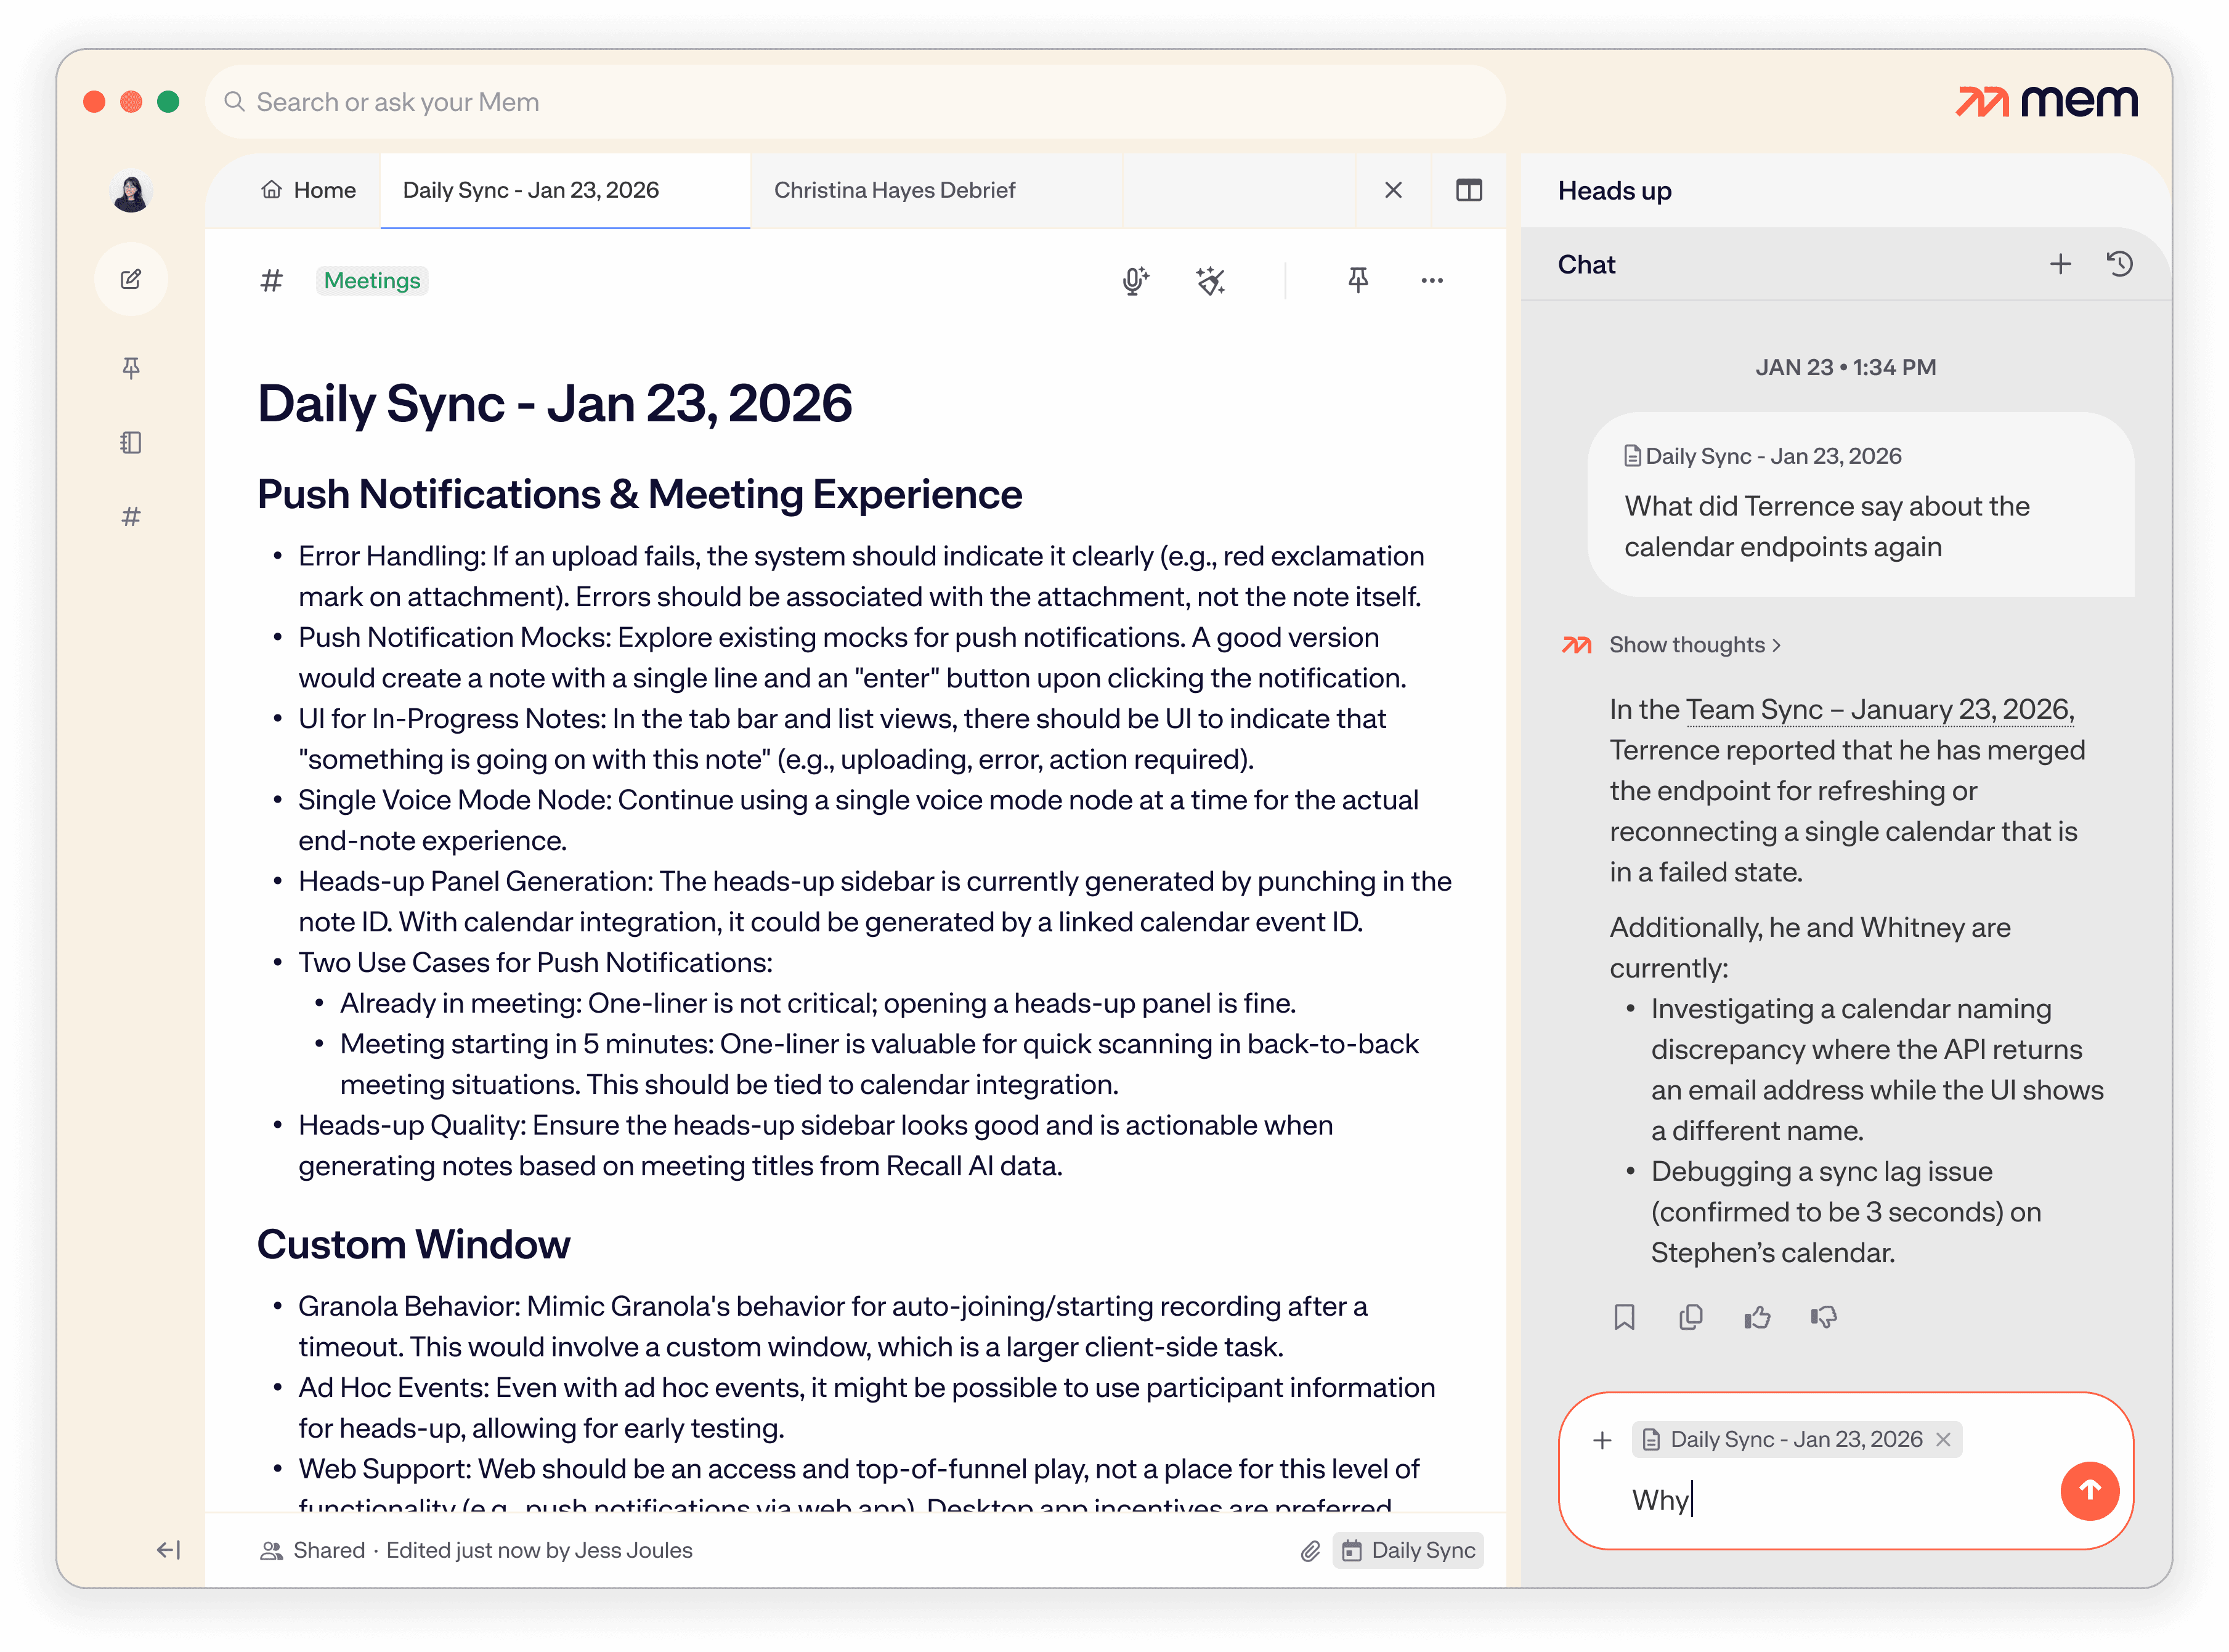The image size is (2229, 1652).
Task: Click the AI sparkle wand icon
Action: click(x=1210, y=281)
